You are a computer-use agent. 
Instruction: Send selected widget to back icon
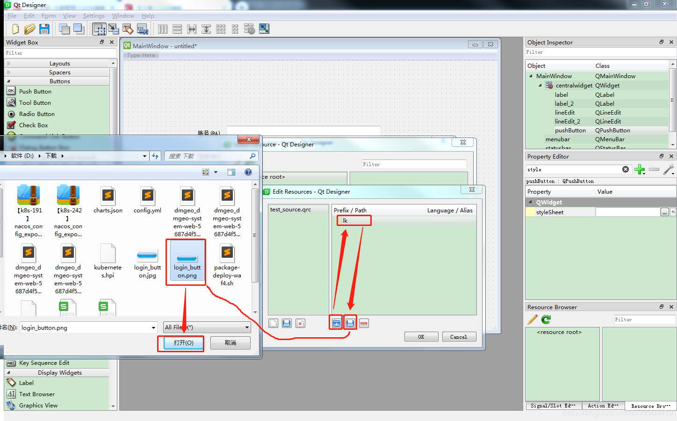coord(65,29)
